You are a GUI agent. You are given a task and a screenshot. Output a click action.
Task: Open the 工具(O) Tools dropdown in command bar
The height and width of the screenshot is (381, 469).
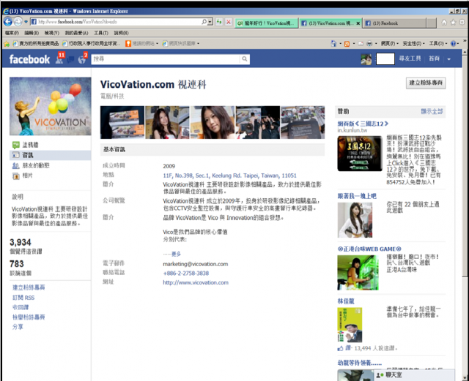(x=437, y=44)
